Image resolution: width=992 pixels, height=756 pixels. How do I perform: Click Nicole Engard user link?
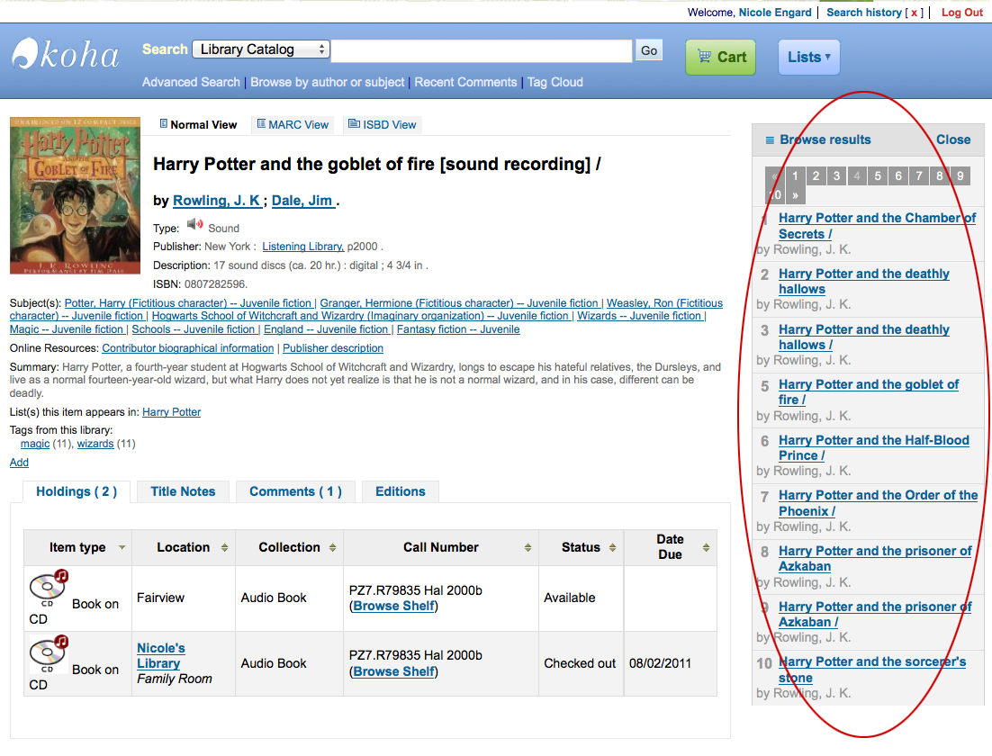(x=775, y=12)
